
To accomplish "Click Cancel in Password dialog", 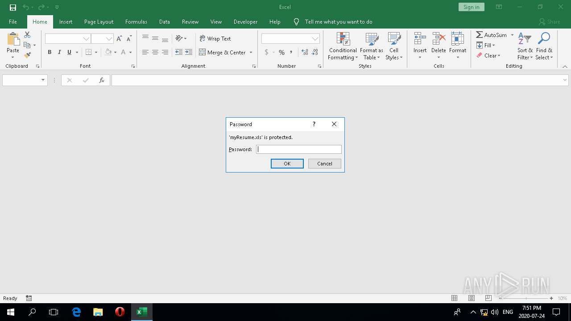I will pyautogui.click(x=325, y=164).
